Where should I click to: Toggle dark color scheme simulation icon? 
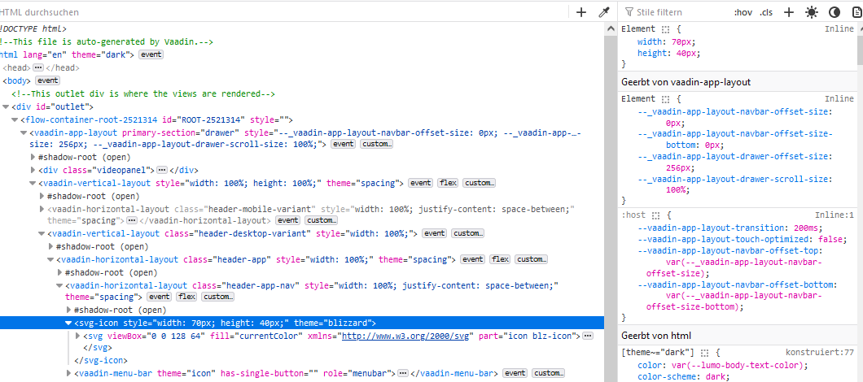point(834,12)
